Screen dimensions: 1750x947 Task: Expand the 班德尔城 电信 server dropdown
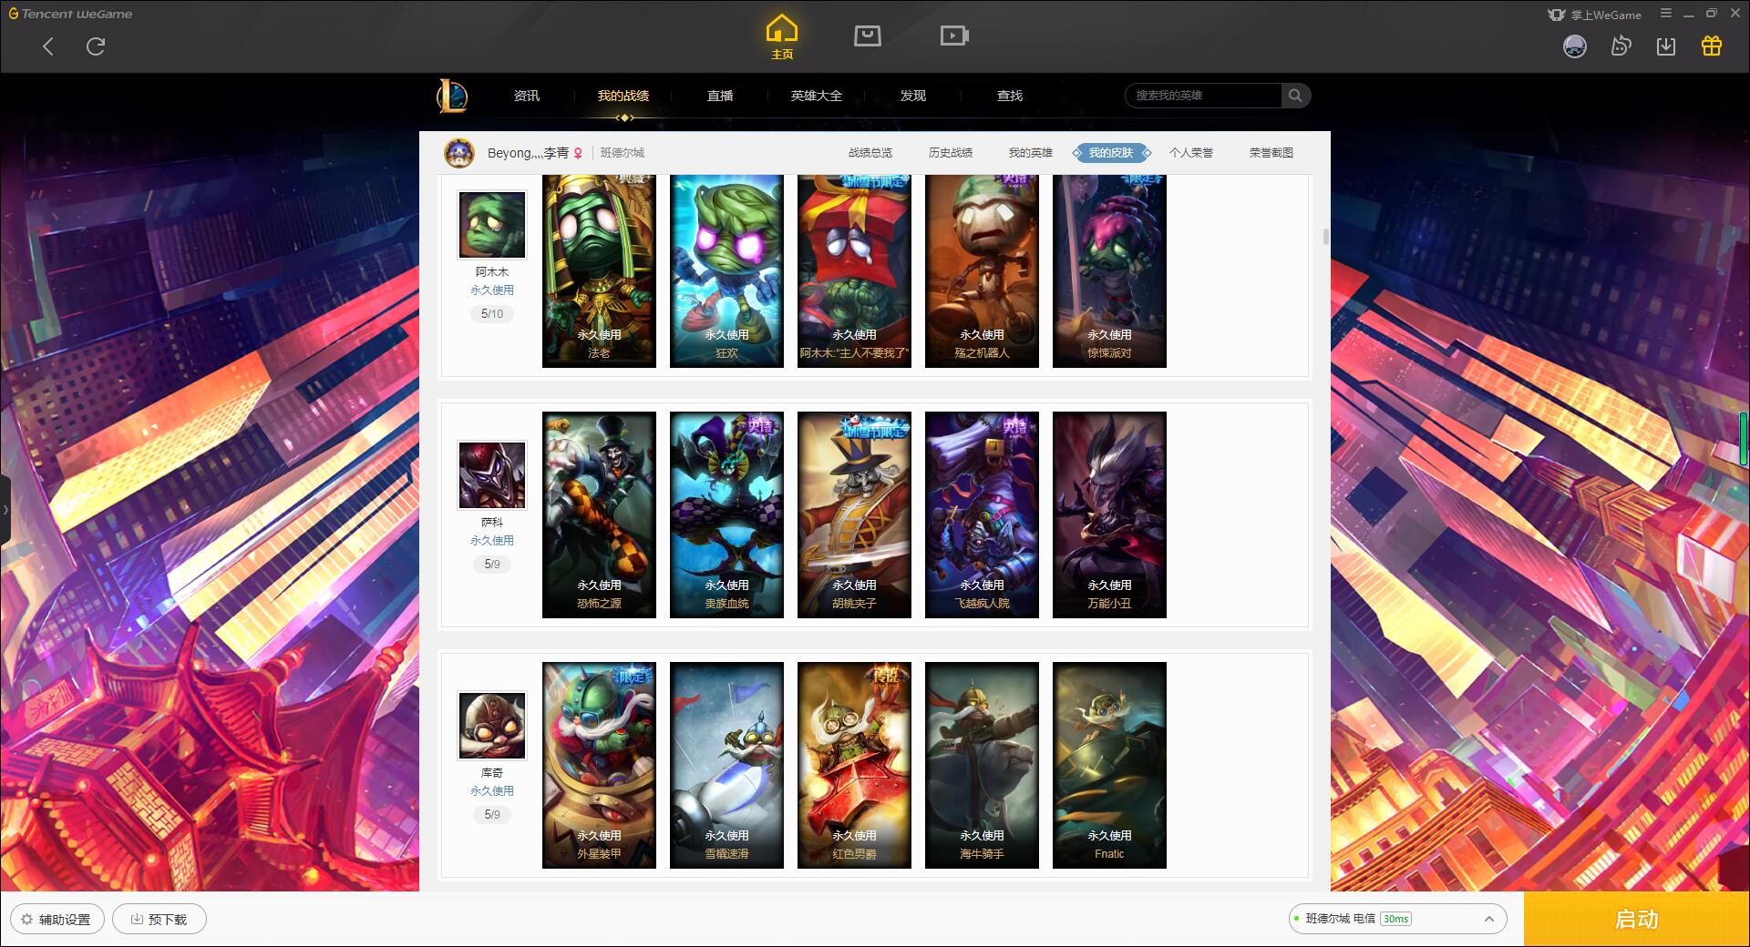[1397, 919]
